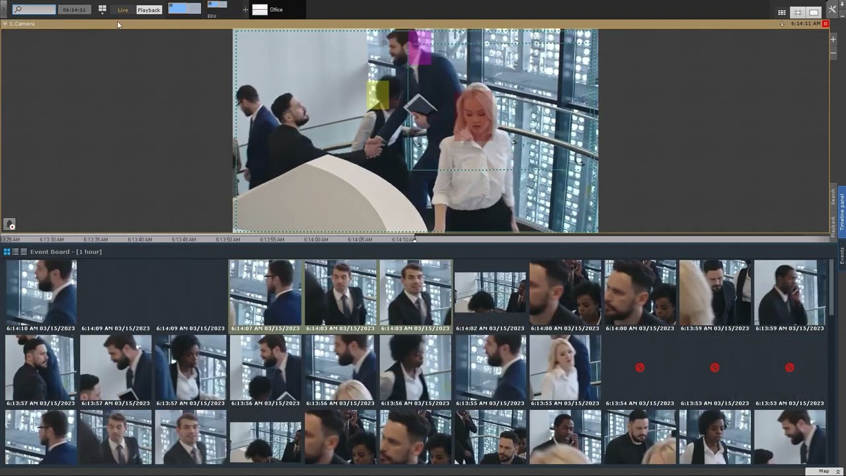Click the 06:14:11 time display box
The width and height of the screenshot is (846, 476).
[75, 10]
